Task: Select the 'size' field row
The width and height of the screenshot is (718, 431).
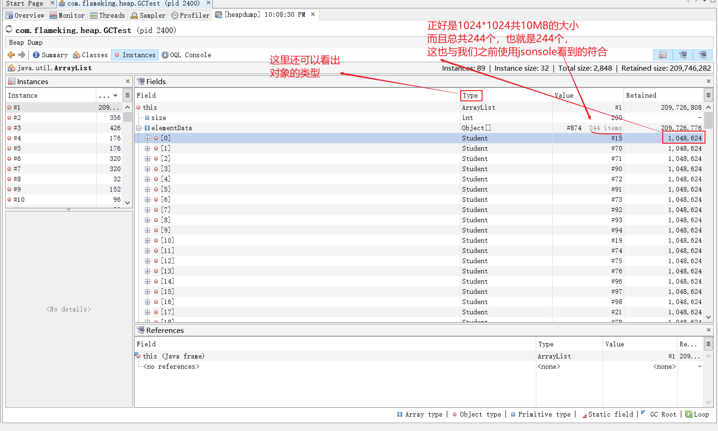Action: pos(419,118)
